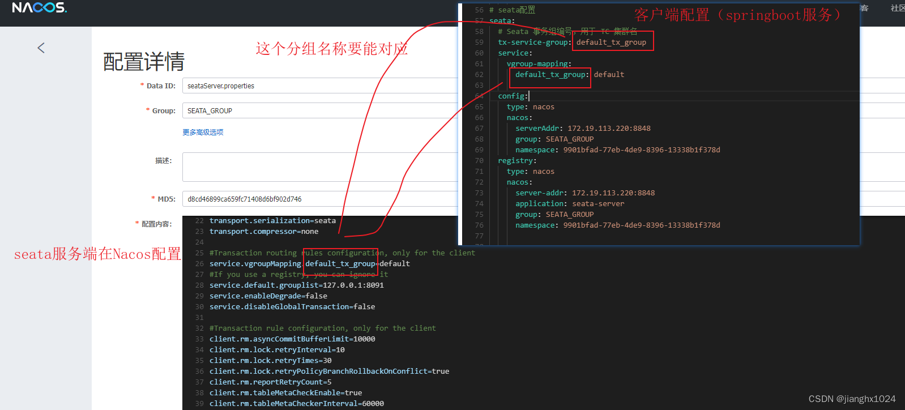Click line service.disableGlobalTransaction=false
905x410 pixels.
coord(292,307)
